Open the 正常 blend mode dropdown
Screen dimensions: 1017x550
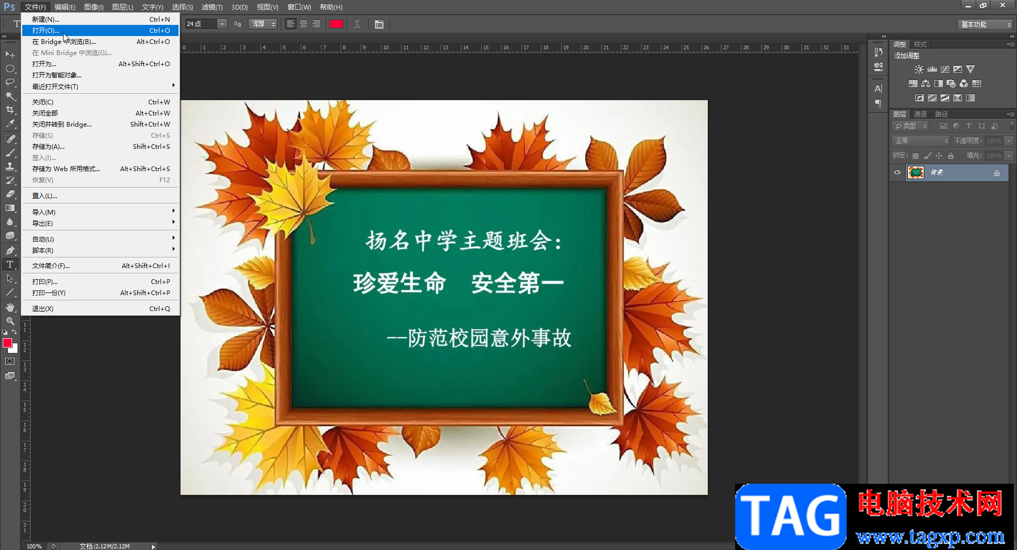pyautogui.click(x=921, y=140)
